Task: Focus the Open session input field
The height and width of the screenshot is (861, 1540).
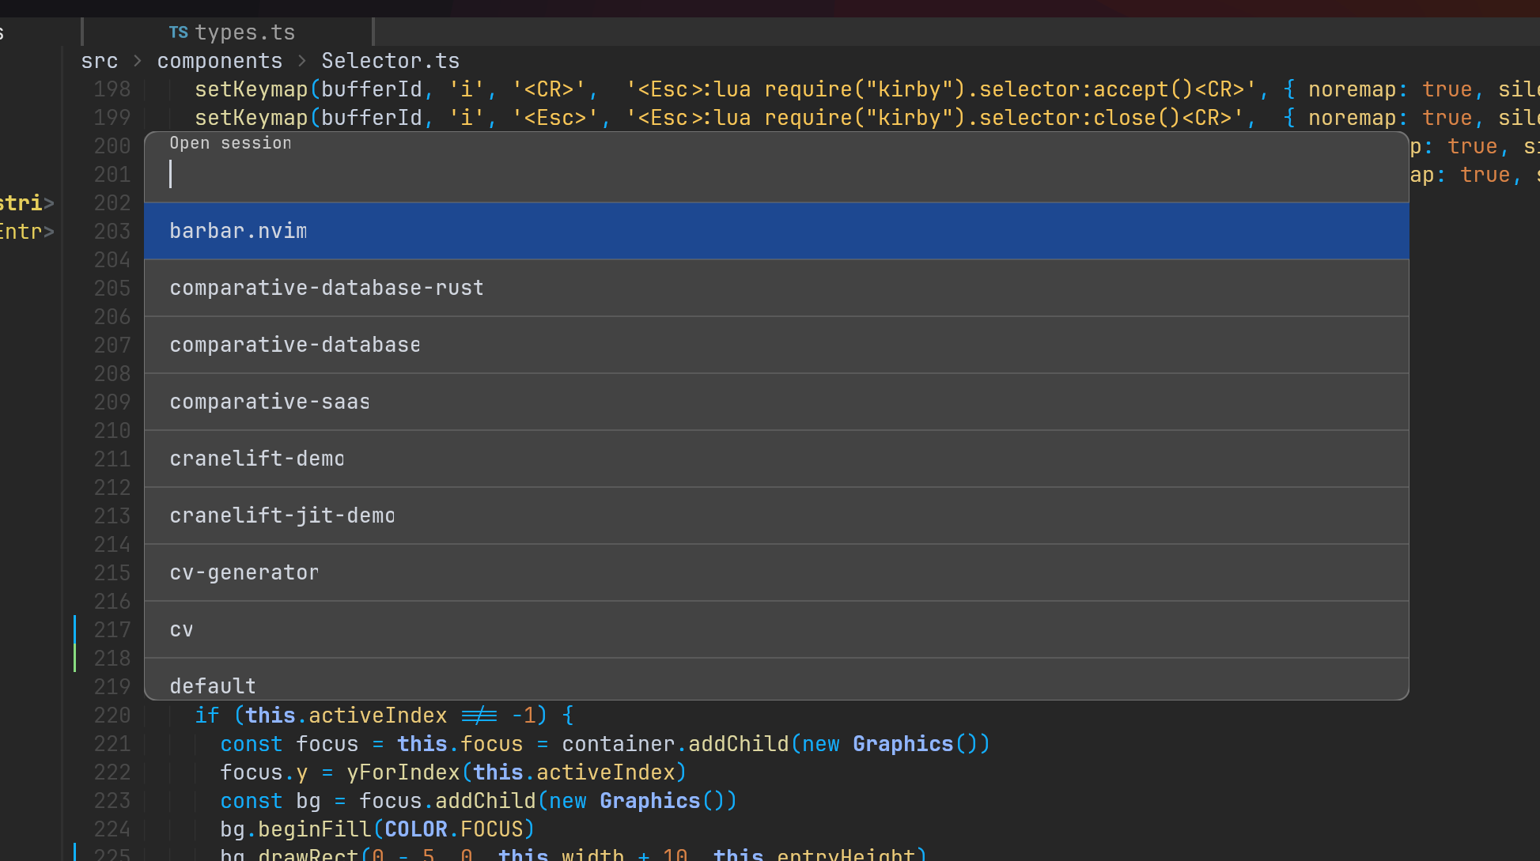Action: tap(775, 174)
